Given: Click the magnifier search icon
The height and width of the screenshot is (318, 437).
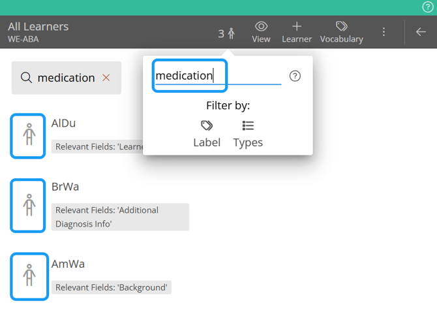Looking at the screenshot, I should point(26,78).
